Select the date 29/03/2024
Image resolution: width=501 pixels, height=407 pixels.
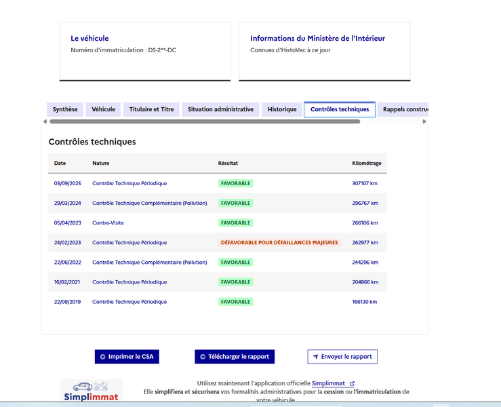[x=67, y=203]
